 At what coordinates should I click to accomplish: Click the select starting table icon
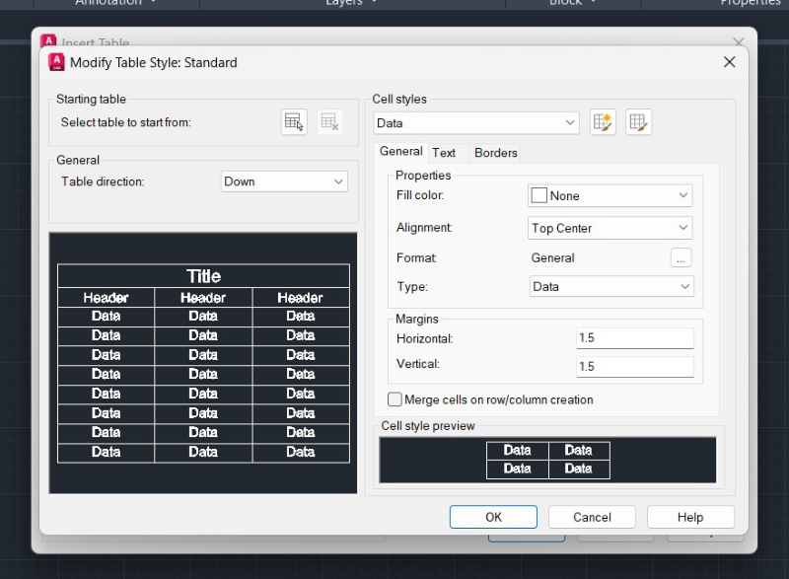point(294,122)
